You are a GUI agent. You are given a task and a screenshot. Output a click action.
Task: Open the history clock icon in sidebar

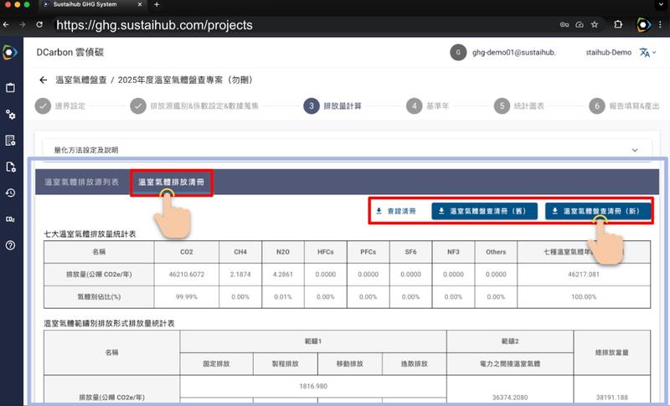[x=10, y=193]
